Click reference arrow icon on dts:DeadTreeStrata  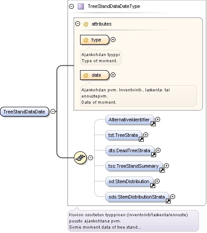[x=153, y=155]
